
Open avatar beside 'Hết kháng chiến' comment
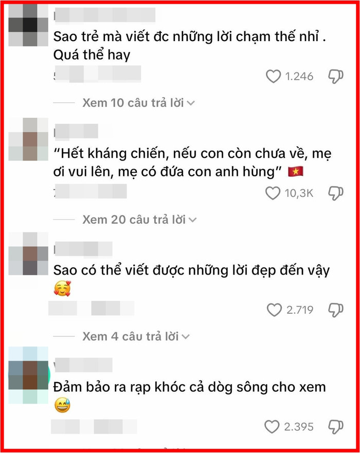pos(28,139)
